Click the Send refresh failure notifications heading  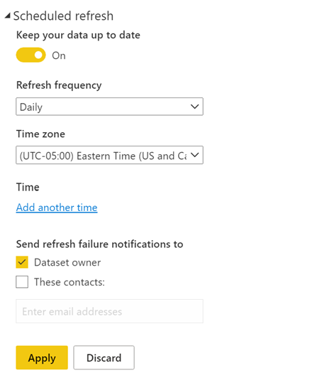[x=99, y=244]
